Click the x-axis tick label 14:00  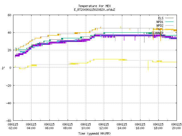(x=122, y=128)
